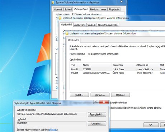165x132 pixels.
Task: Select the SYSTEM permission row
Action: coord(117,69)
